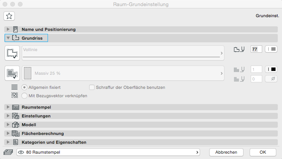Enable Schraffur der Oberfläche benutzen checkbox
The width and height of the screenshot is (282, 159).
click(91, 87)
